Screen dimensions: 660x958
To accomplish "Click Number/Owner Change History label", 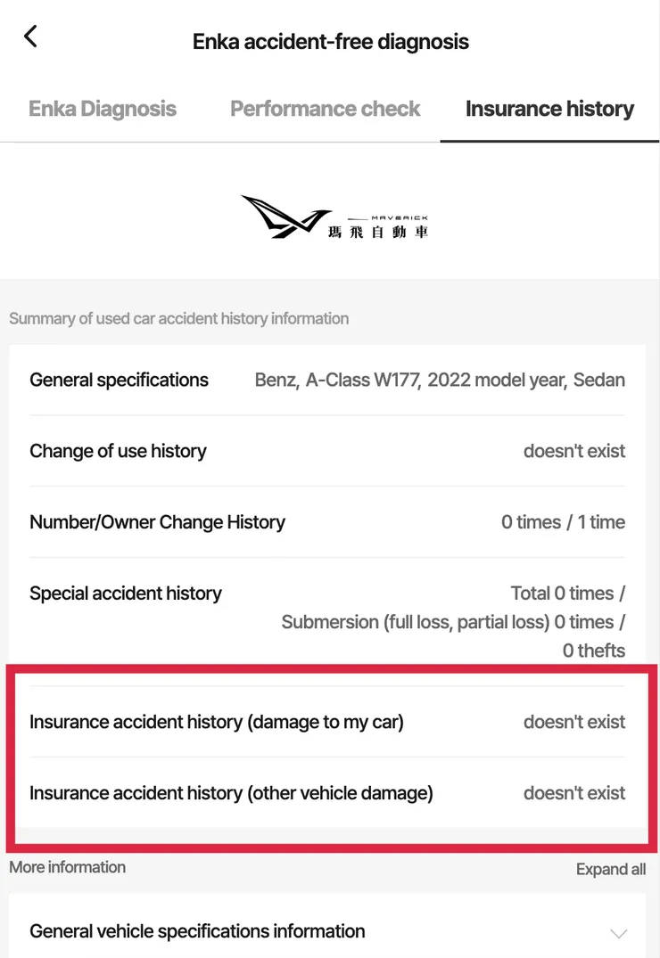I will [x=157, y=522].
